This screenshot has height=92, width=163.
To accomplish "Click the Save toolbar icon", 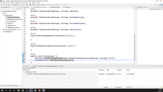I will [5, 5].
